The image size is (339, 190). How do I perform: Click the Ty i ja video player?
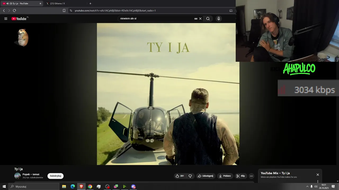tap(168, 94)
